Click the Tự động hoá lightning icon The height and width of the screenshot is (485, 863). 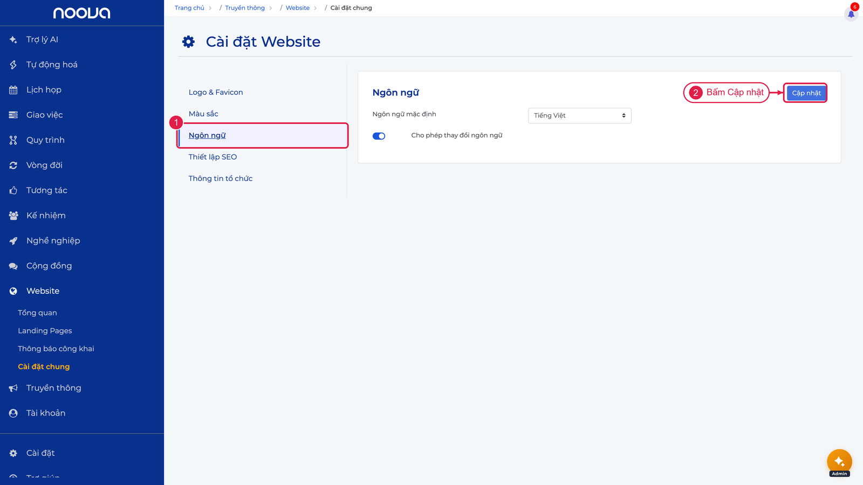pos(13,65)
